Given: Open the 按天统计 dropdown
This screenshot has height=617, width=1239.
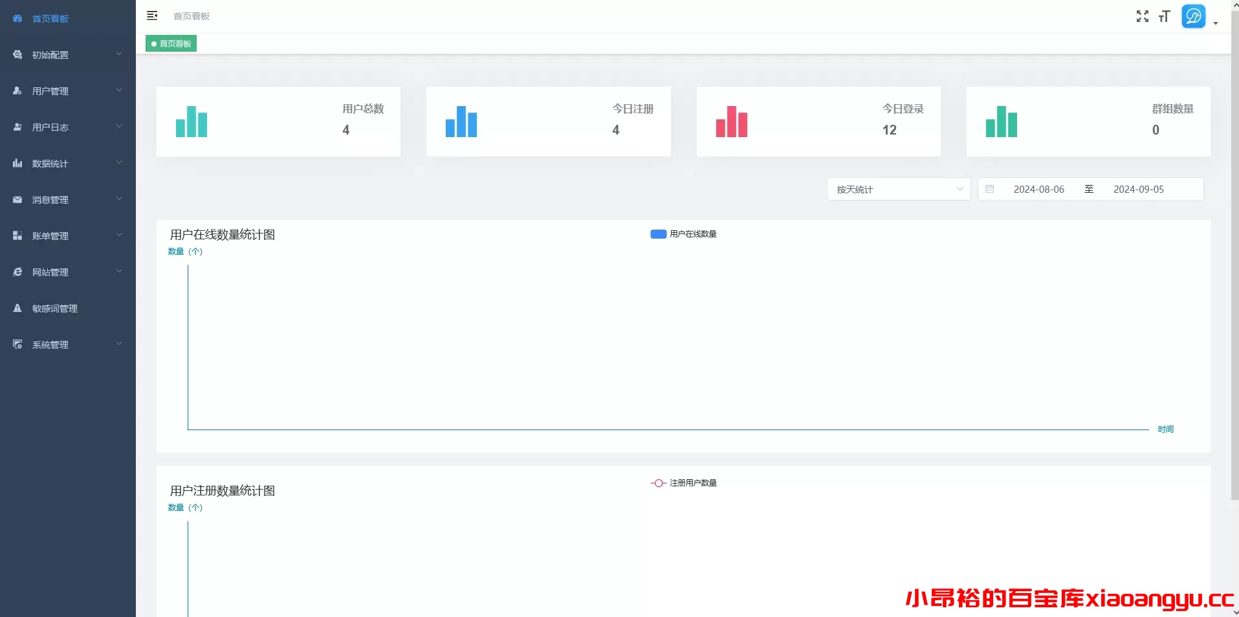Looking at the screenshot, I should pos(898,189).
